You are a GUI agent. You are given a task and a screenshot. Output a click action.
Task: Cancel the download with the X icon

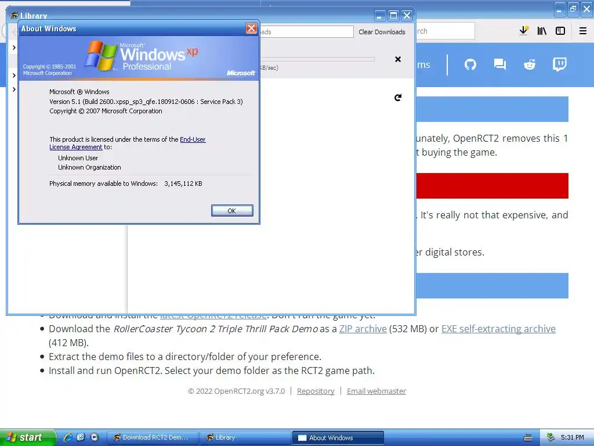point(398,59)
